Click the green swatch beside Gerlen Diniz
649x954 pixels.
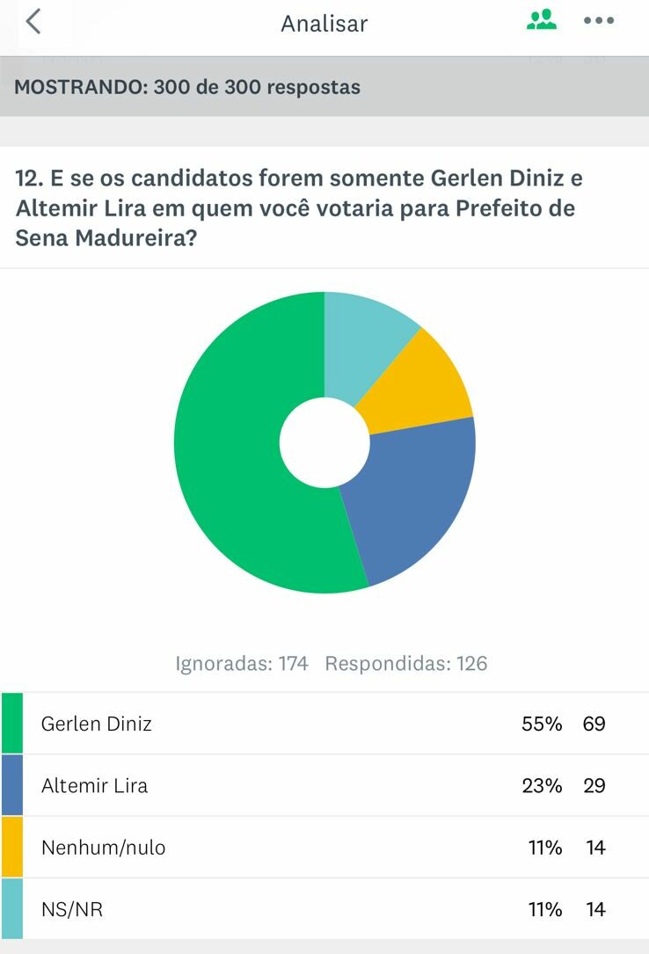[12, 724]
